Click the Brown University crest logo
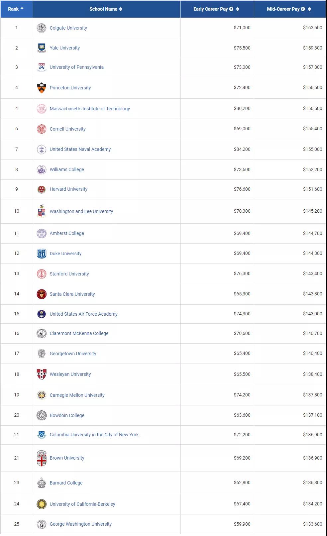 [42, 458]
